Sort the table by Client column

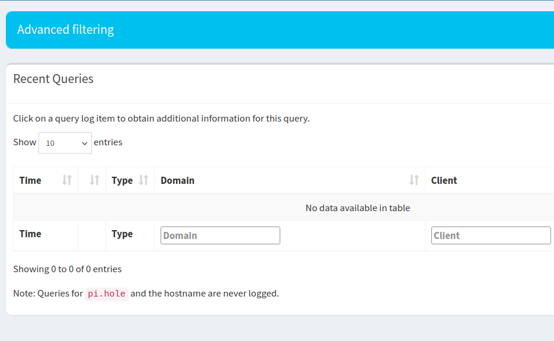[444, 180]
